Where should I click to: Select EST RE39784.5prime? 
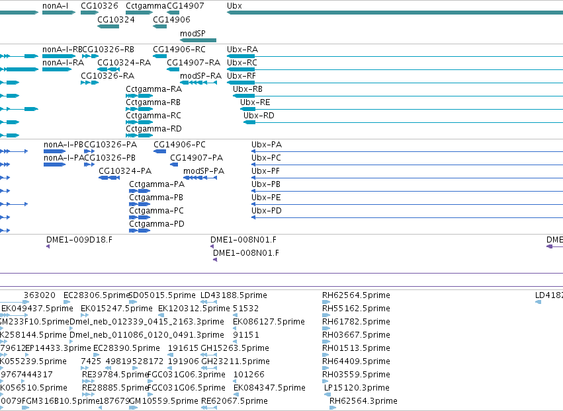[x=115, y=375]
